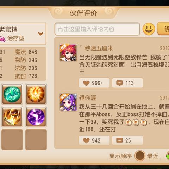Tap the first empty skill slot

click(x=12, y=139)
